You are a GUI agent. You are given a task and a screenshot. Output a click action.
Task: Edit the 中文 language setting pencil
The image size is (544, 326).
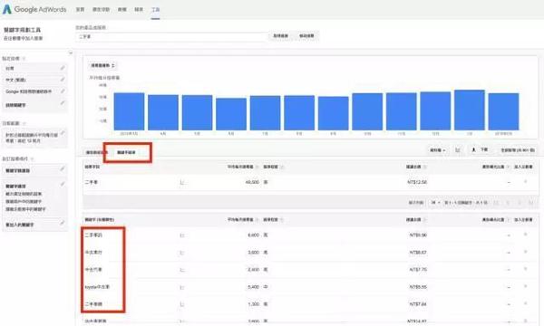click(63, 80)
